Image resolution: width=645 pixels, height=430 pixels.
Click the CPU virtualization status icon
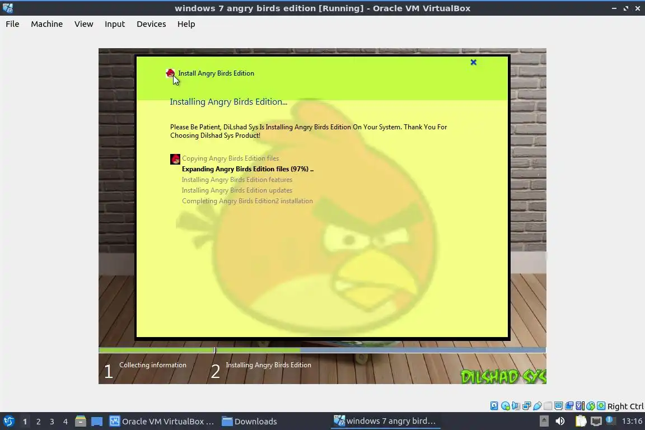click(x=580, y=406)
